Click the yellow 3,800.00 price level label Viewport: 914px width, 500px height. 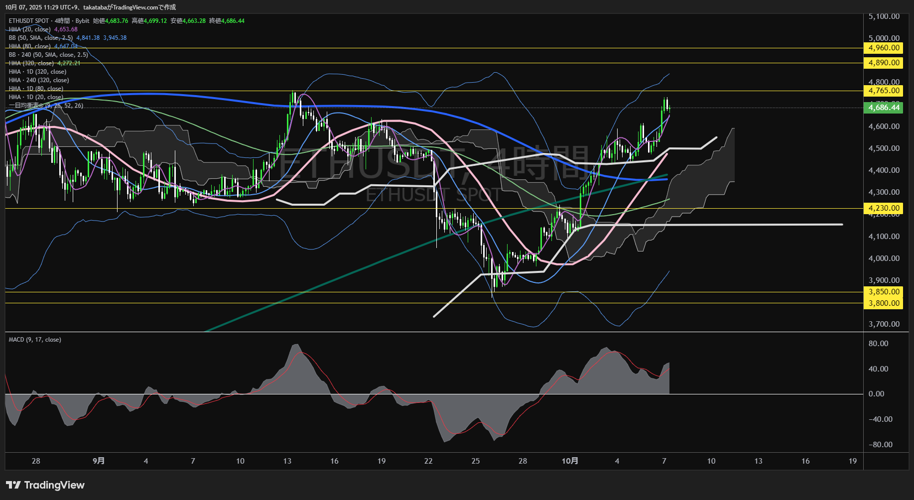[883, 303]
